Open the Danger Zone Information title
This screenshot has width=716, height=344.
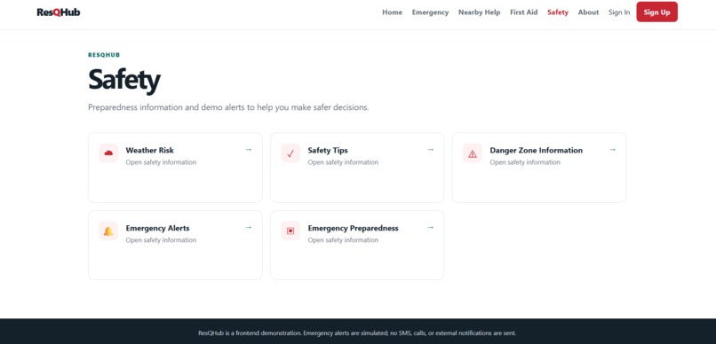[x=536, y=151]
